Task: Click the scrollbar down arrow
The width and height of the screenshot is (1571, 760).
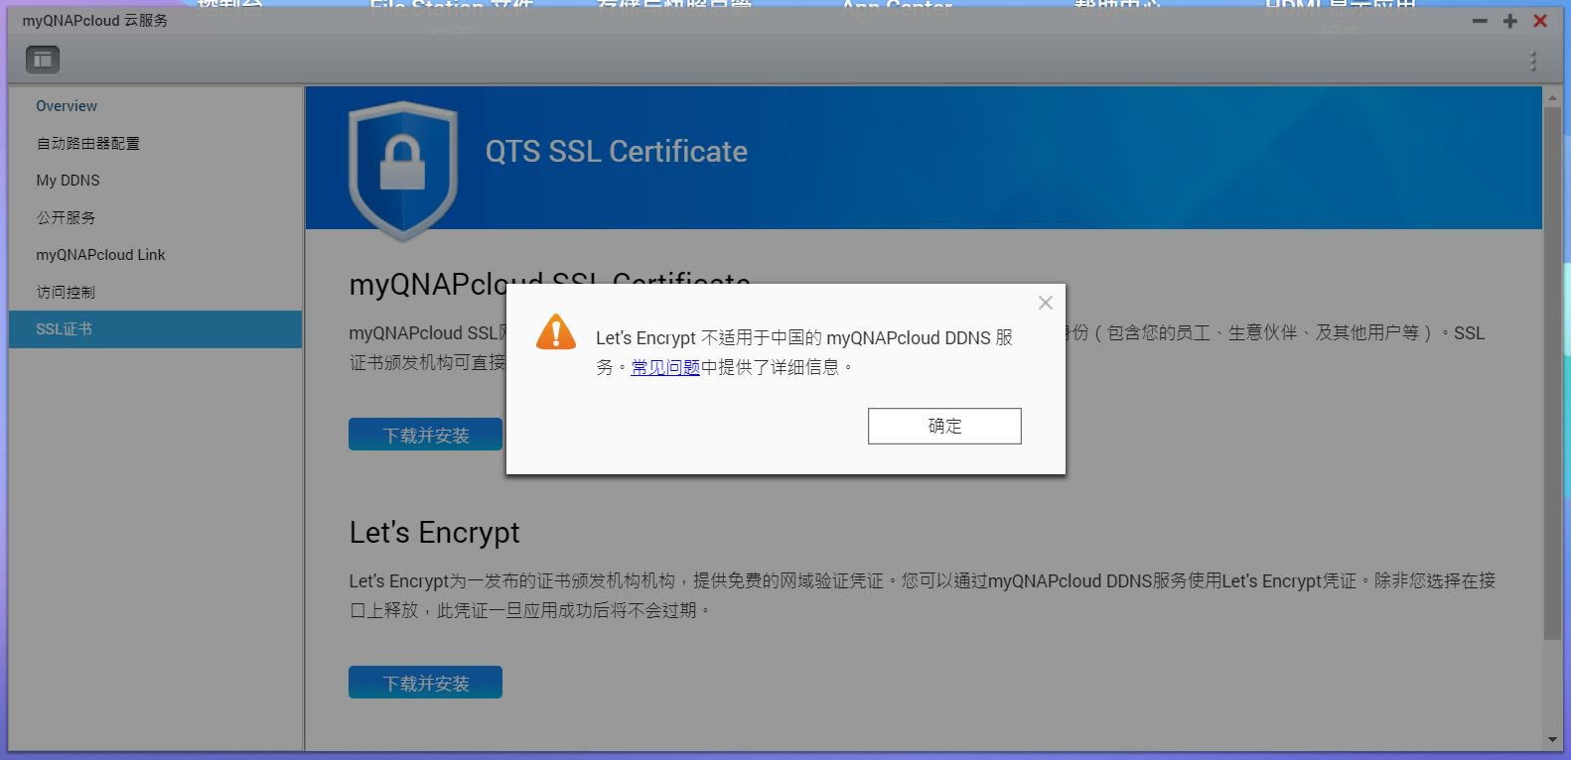Action: click(1552, 740)
